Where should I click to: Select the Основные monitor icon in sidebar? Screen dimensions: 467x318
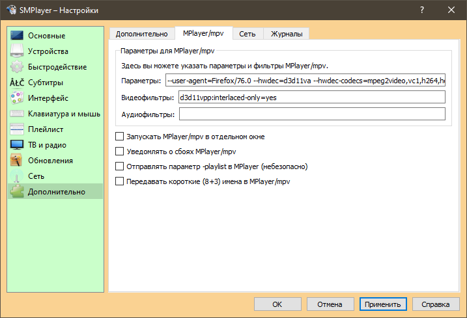coord(17,36)
